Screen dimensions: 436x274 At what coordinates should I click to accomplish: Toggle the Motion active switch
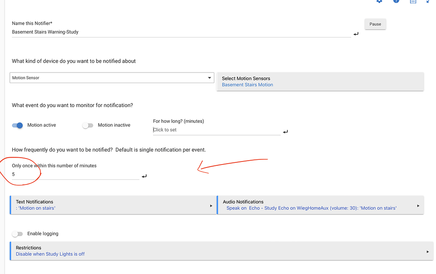point(17,125)
